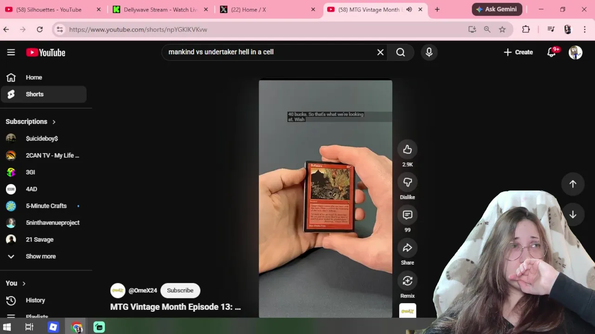Open the 21 Savage subscription
This screenshot has width=595, height=334.
[43, 239]
